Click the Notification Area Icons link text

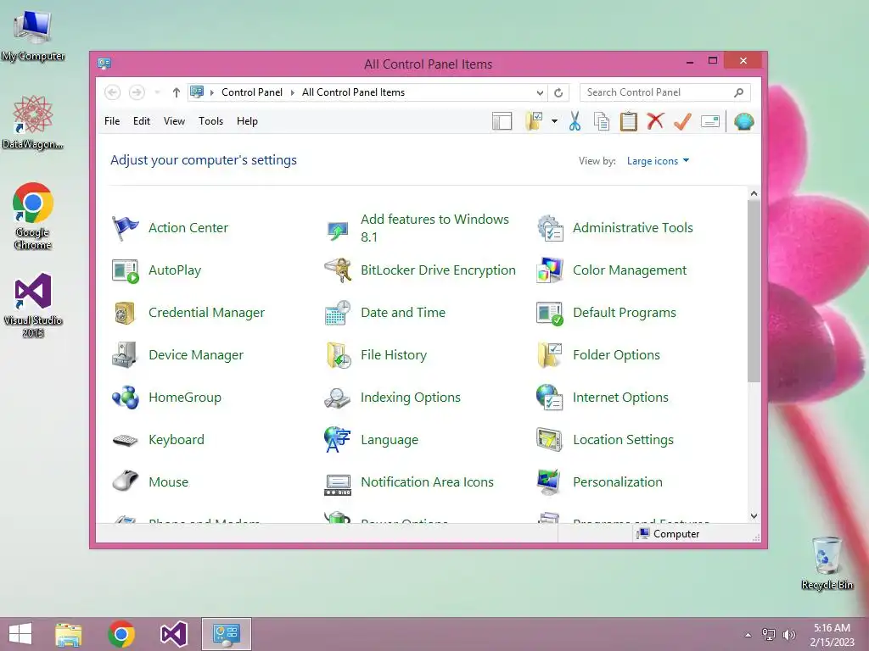click(x=428, y=482)
